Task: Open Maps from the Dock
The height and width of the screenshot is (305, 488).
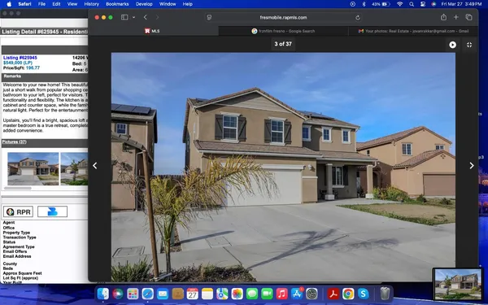Action: click(222, 294)
